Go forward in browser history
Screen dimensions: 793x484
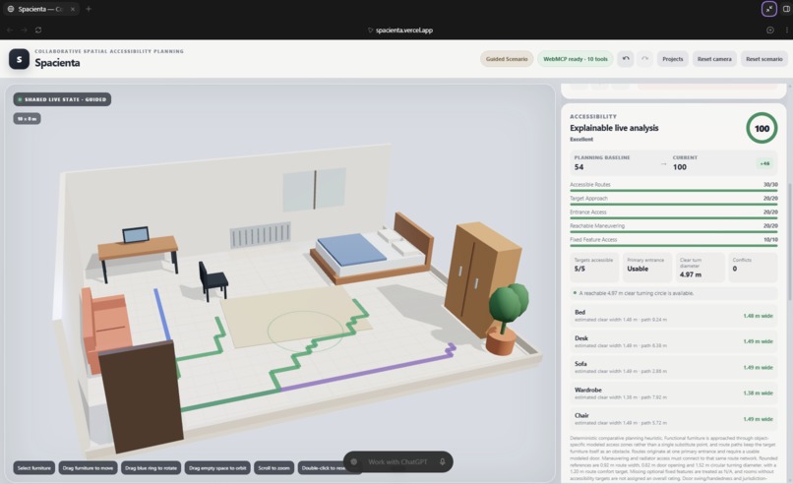pyautogui.click(x=25, y=30)
